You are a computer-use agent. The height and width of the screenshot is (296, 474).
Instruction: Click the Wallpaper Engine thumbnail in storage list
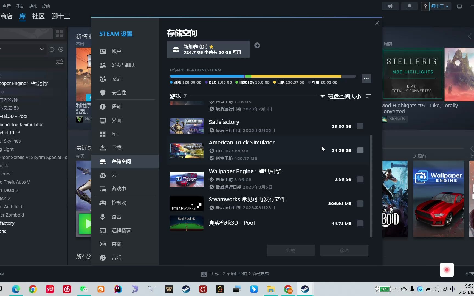(x=187, y=179)
